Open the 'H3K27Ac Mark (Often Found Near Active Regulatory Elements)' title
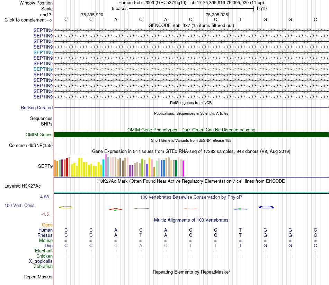Viewport: 329px width, 285px height. [191, 181]
